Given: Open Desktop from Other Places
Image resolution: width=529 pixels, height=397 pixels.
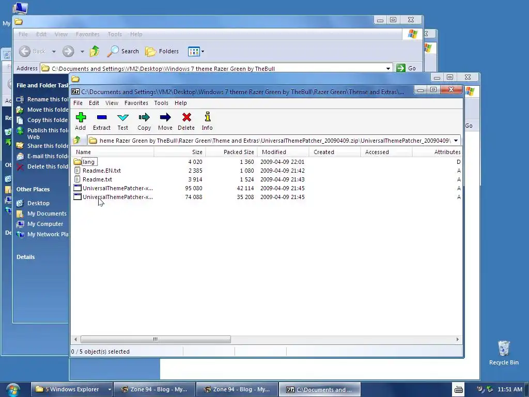Looking at the screenshot, I should 33,203.
